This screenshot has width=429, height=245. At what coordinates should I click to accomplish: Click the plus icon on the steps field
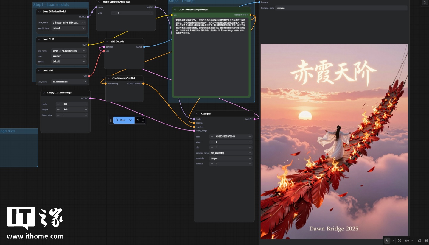click(250, 142)
